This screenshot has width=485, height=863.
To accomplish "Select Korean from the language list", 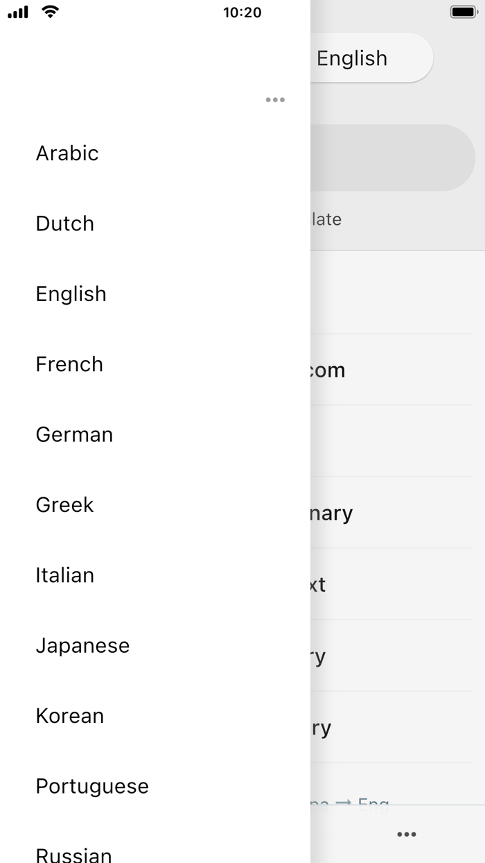I will pos(69,715).
